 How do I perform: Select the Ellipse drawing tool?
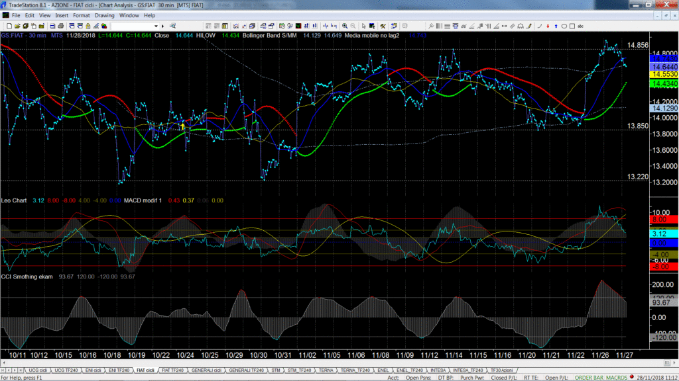point(564,26)
